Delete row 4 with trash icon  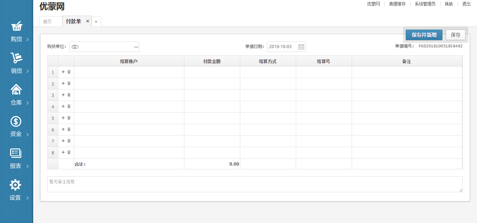[x=69, y=106]
